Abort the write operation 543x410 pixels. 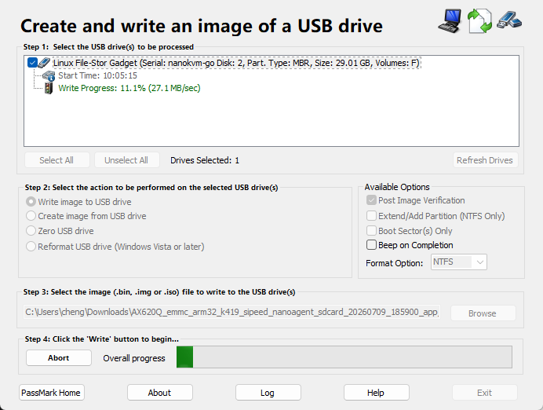[x=59, y=357]
